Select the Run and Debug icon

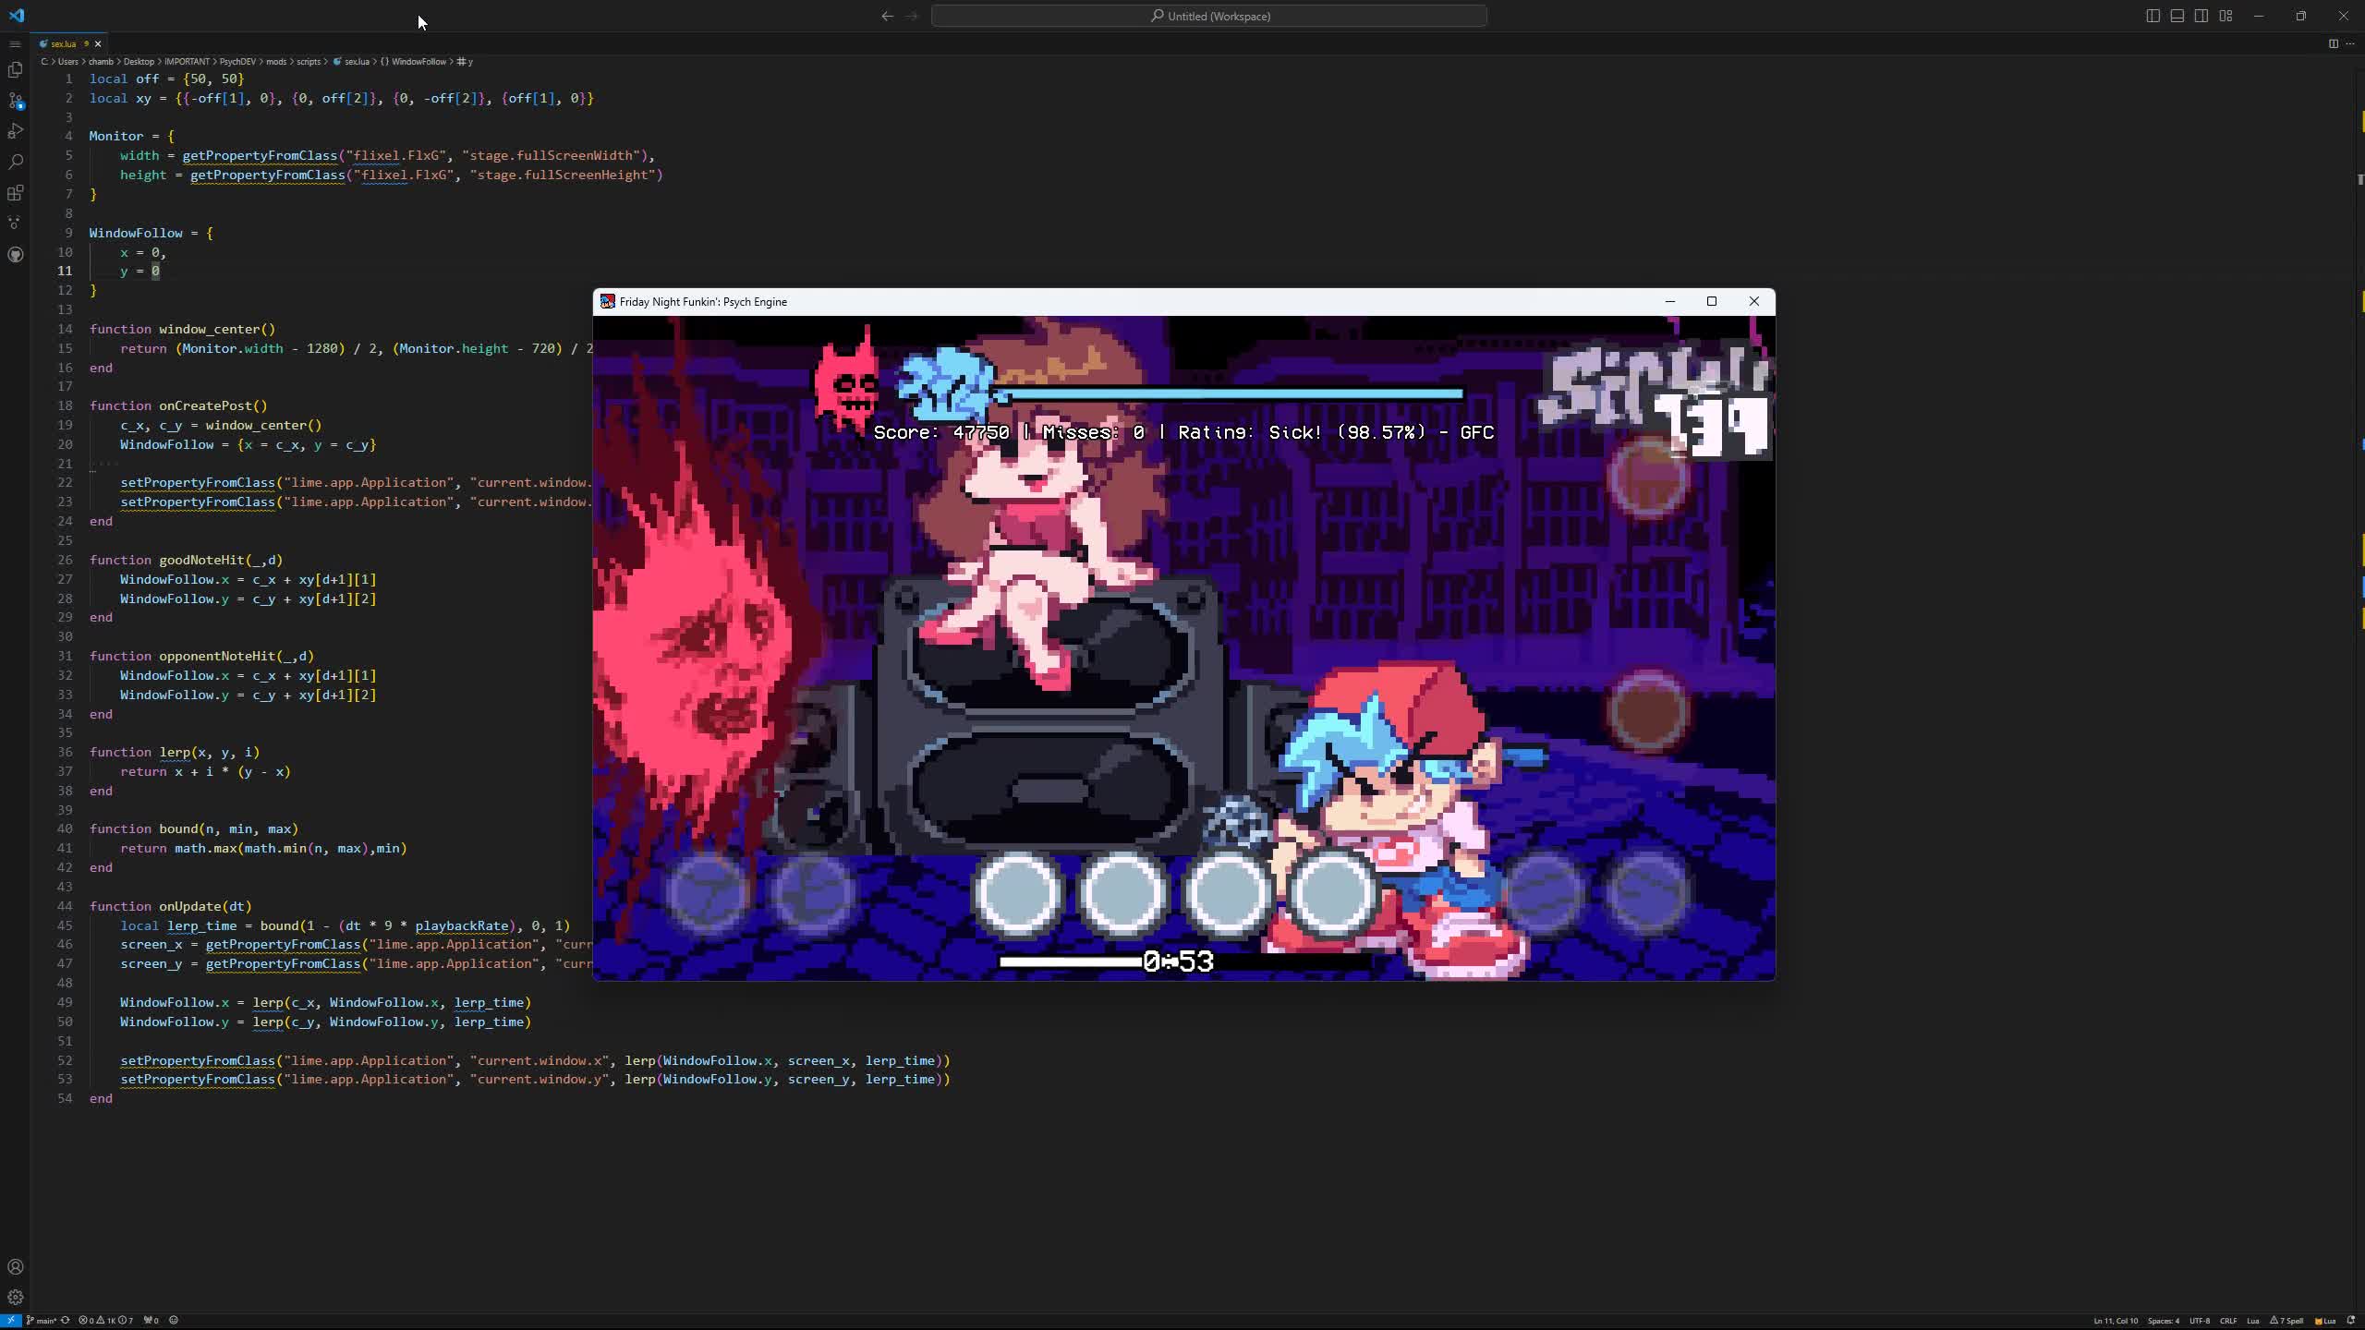[17, 131]
